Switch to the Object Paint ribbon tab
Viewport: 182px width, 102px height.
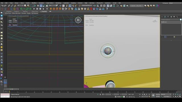pos(35,11)
